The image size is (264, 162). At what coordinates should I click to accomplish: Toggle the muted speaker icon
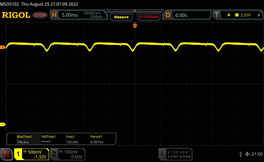pos(248,154)
